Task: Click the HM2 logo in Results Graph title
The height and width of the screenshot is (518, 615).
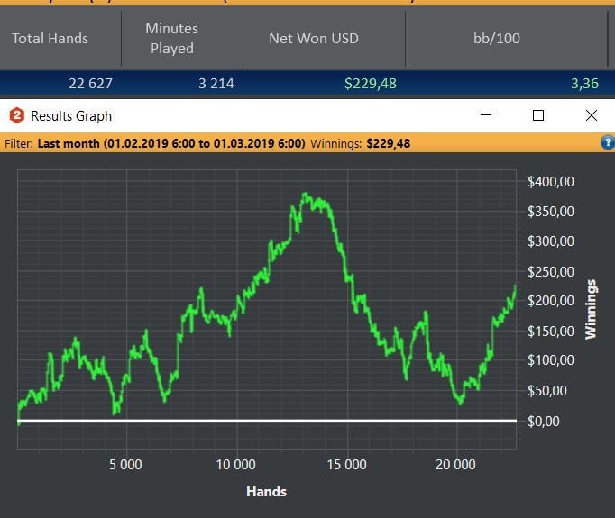Action: pos(17,115)
